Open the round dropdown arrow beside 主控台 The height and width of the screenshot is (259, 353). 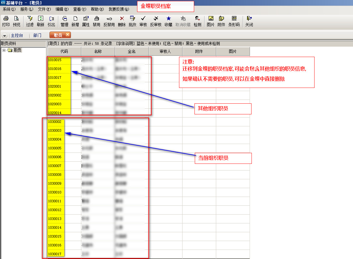(5, 36)
